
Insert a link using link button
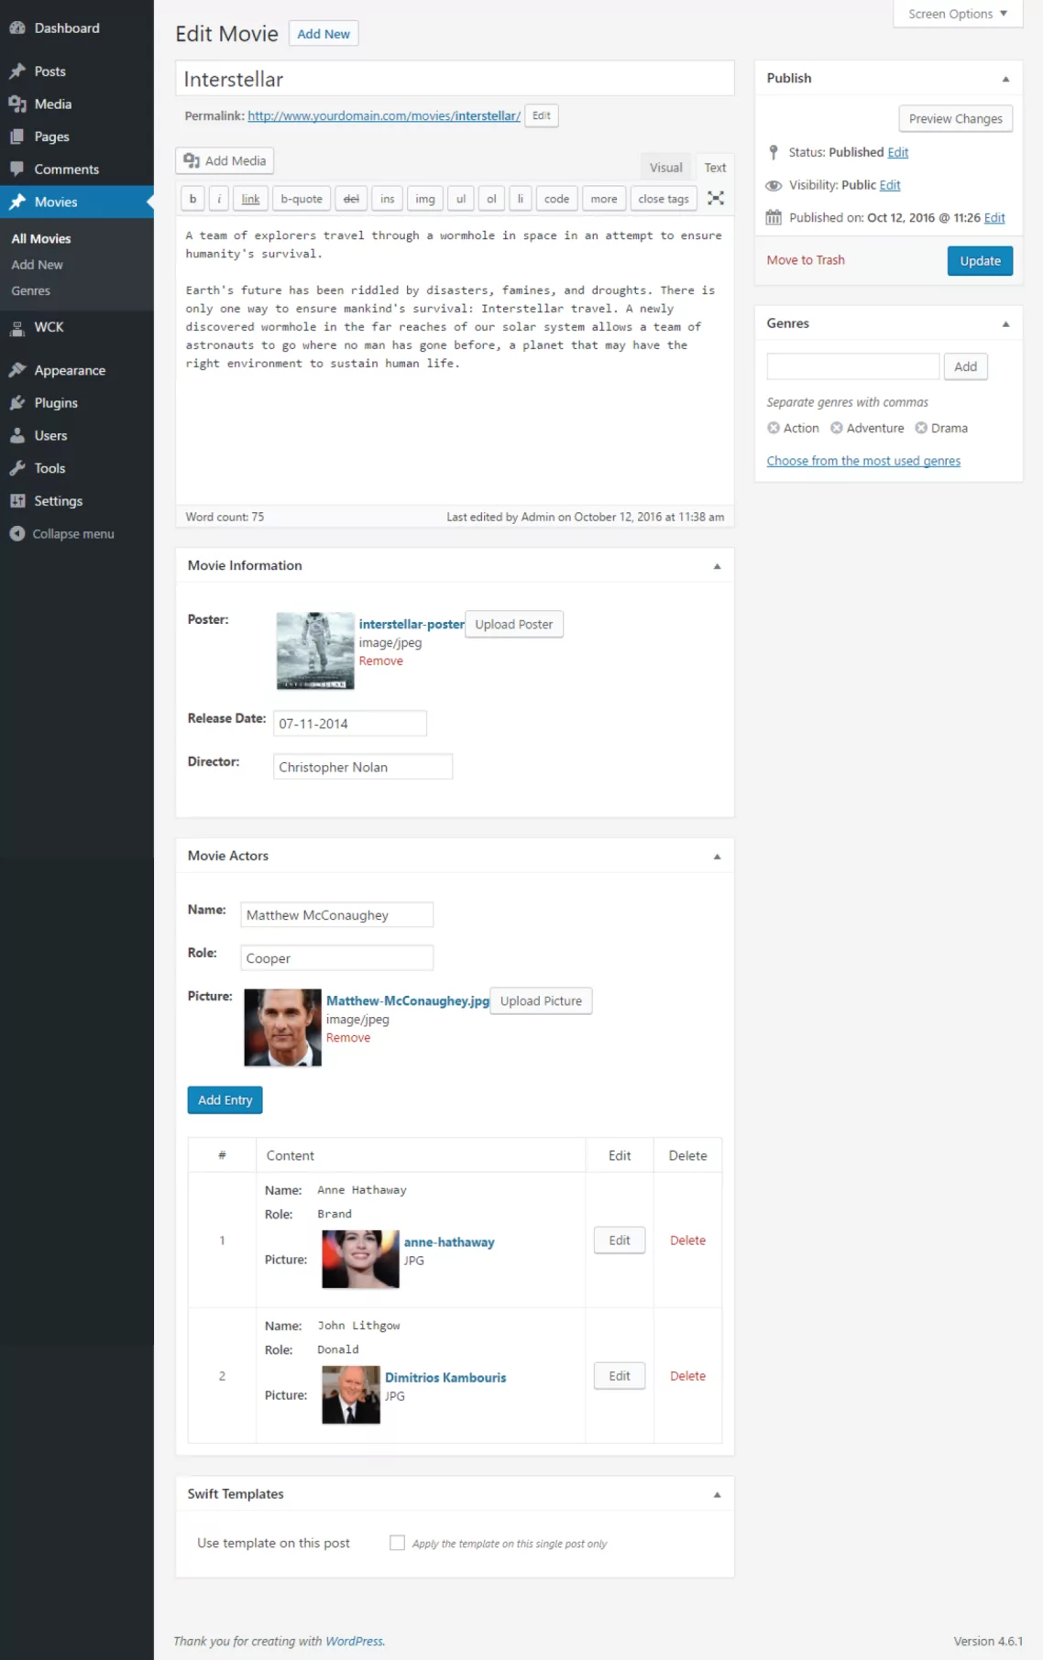click(250, 199)
